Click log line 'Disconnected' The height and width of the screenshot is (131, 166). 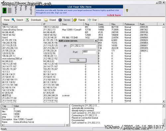[78, 120]
